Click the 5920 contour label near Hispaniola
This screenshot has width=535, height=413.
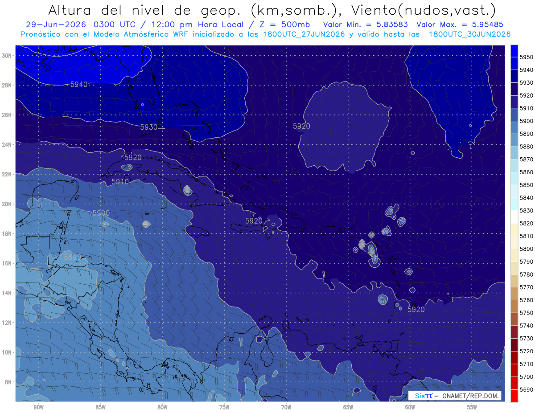pos(254,221)
